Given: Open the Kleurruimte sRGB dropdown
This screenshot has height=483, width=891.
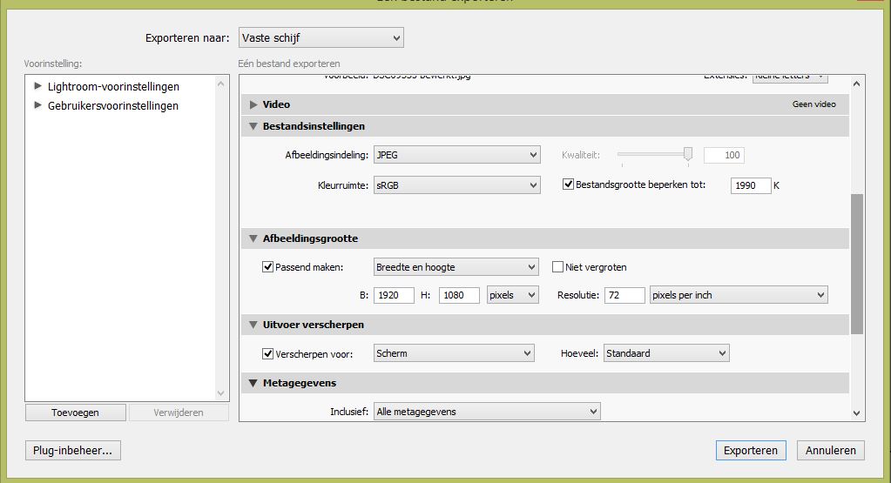Looking at the screenshot, I should click(x=456, y=185).
